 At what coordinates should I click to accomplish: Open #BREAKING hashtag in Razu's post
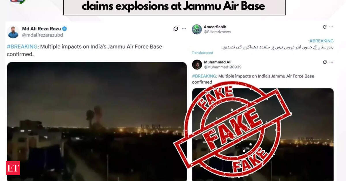22,47
